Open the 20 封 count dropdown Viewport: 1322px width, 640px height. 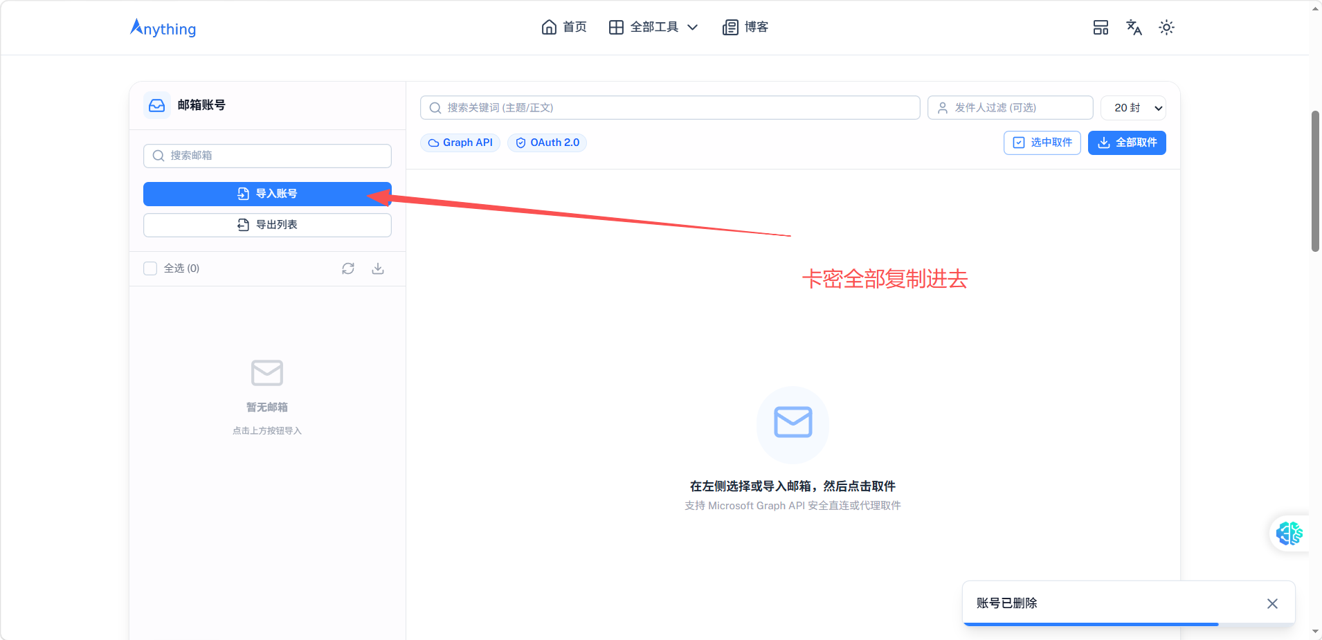(1133, 108)
